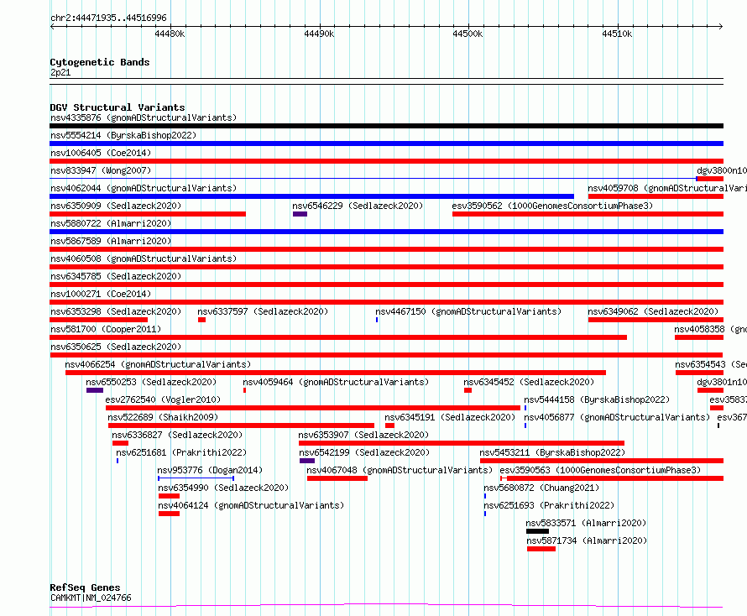Select the nsv6336827 Sedlazeck2020 label

(x=177, y=435)
